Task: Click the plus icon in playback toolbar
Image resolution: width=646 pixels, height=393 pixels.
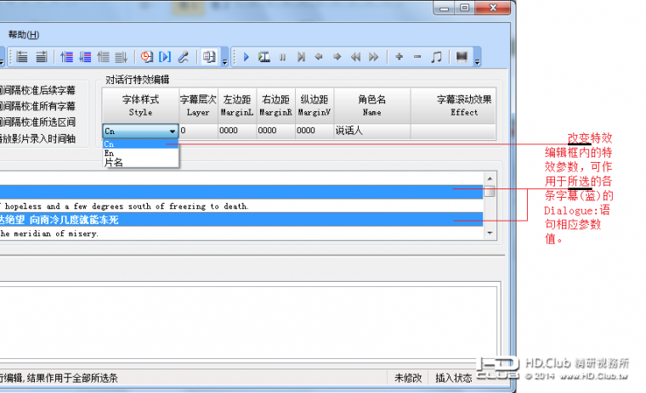Action: coord(399,56)
